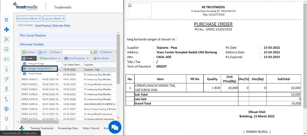This screenshot has width=307, height=136.
Task: Select Dengan Harga print option
Action: pos(36,63)
